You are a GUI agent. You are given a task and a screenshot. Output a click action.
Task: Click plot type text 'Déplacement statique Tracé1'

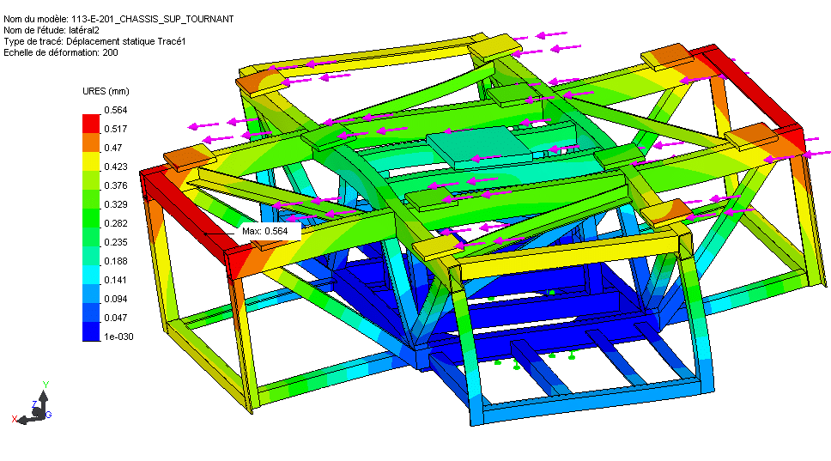tap(126, 41)
